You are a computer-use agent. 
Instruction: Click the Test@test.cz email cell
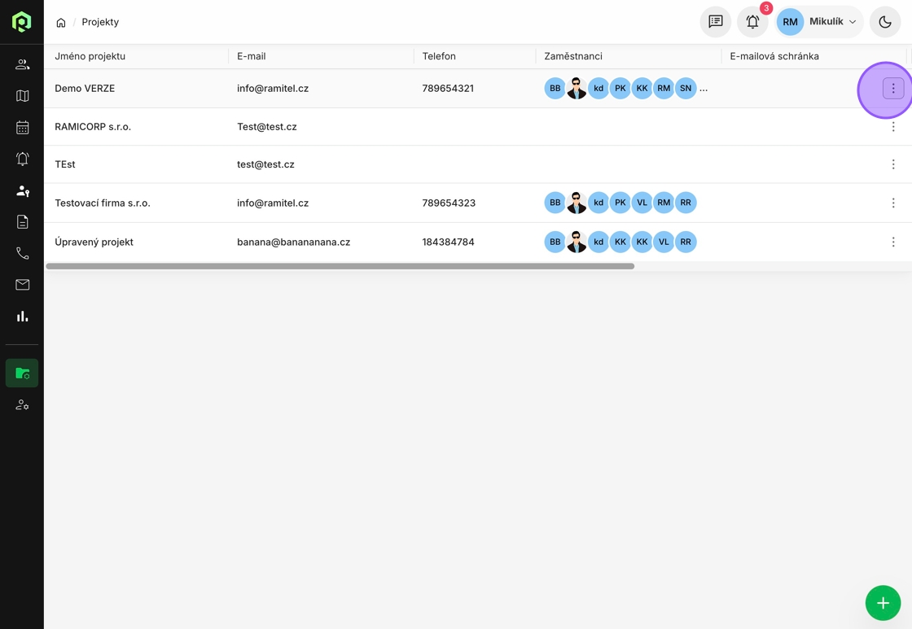pos(267,127)
